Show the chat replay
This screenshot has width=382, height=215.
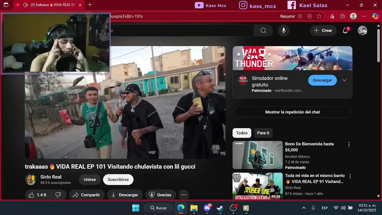tap(292, 112)
